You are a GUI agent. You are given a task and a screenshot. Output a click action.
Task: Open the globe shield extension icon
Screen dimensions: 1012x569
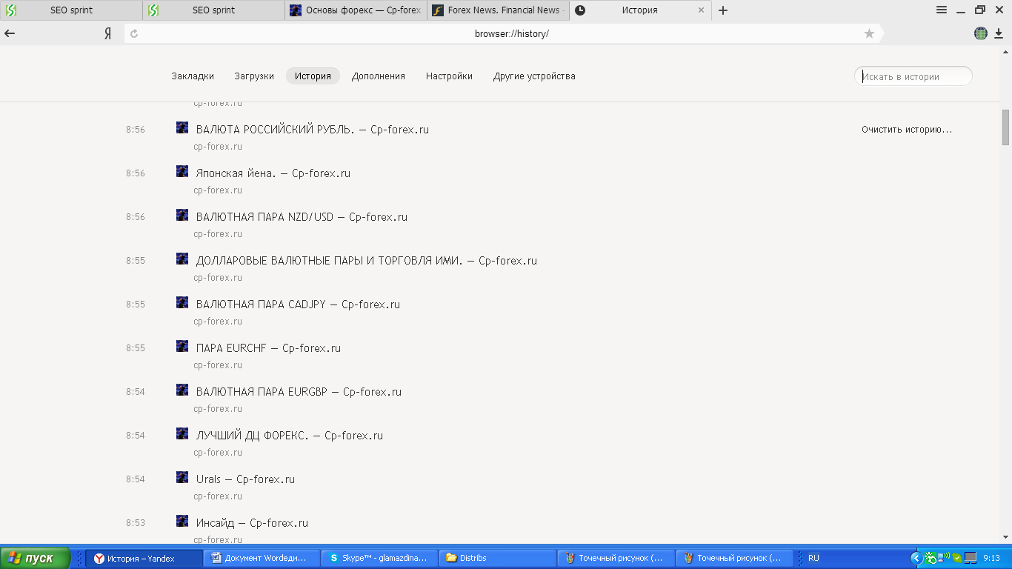pyautogui.click(x=981, y=33)
